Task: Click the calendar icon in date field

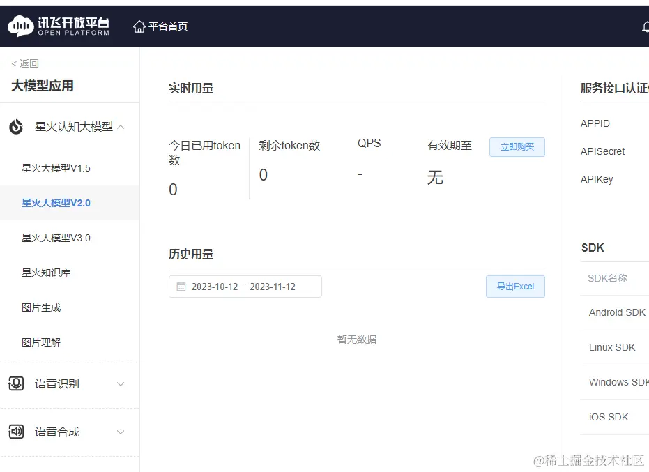Action: point(181,287)
